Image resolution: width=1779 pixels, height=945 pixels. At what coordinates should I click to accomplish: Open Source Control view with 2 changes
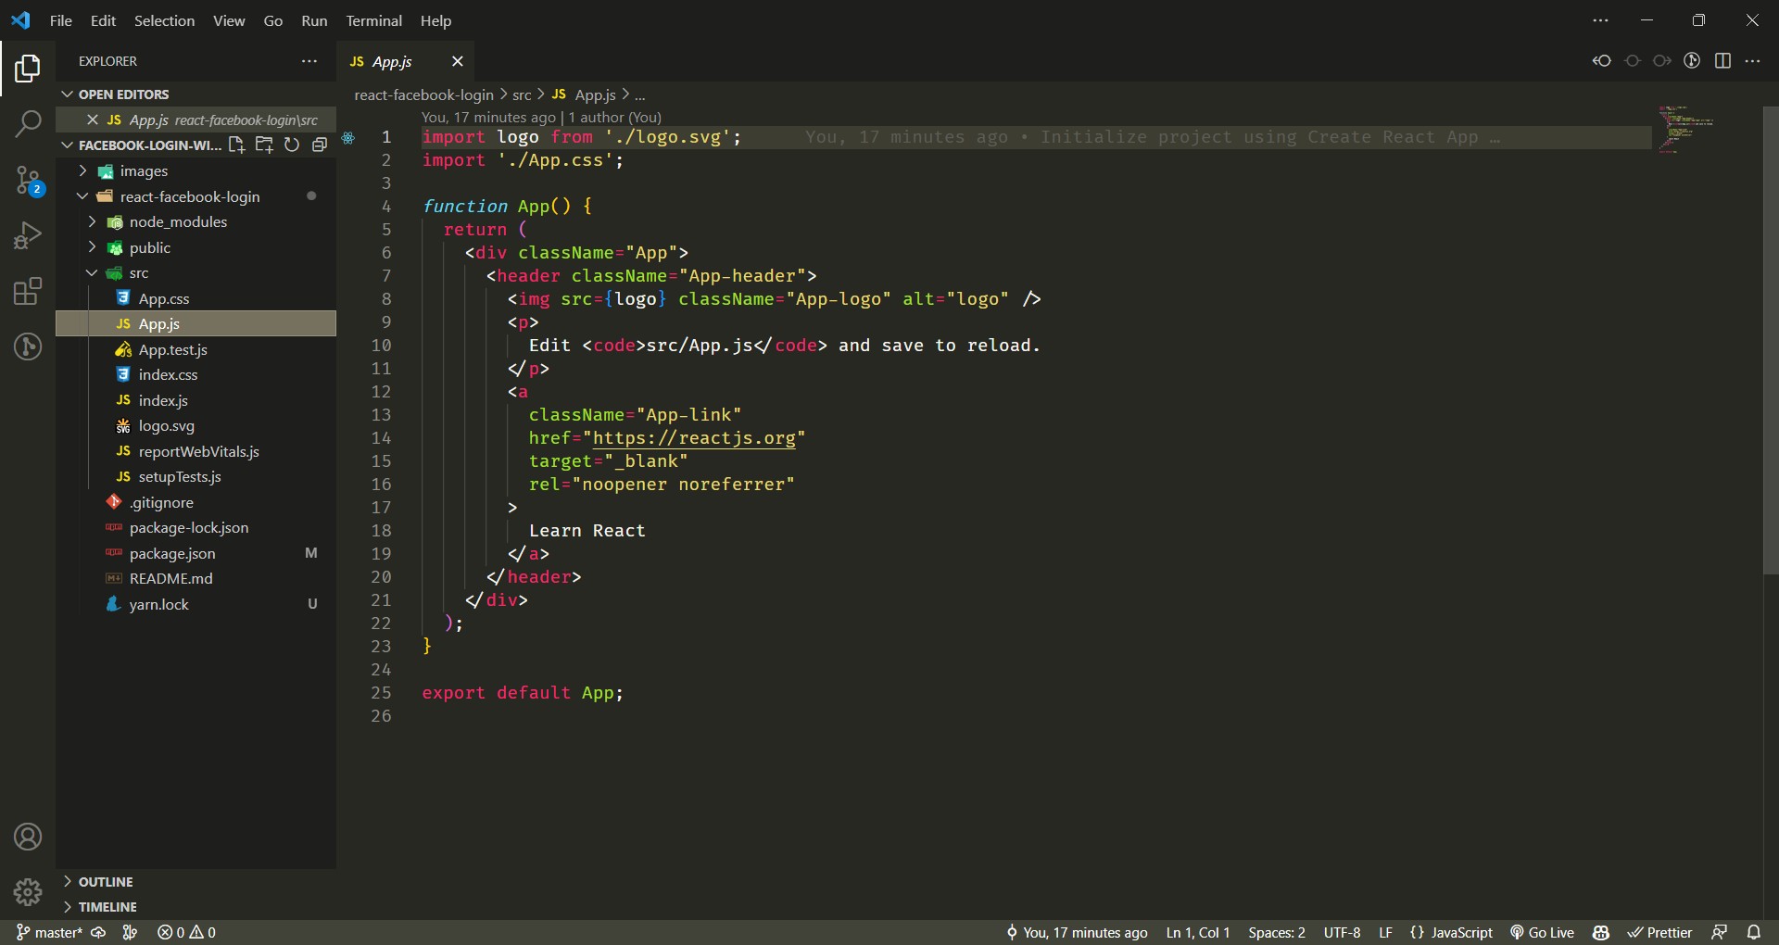[28, 181]
